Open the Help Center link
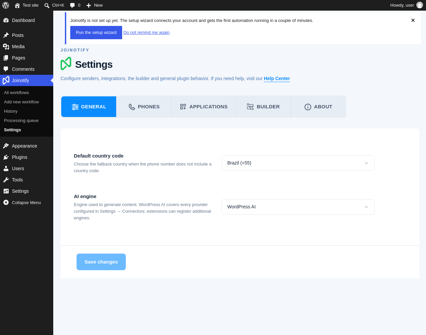Viewport: 426px width, 335px height. (277, 78)
